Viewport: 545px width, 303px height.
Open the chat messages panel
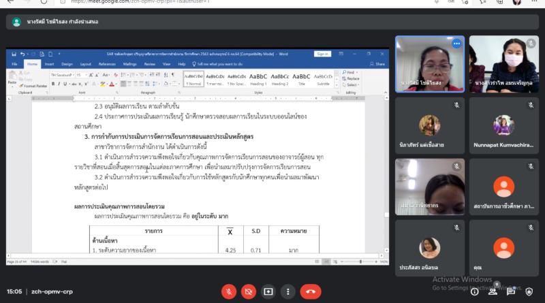(510, 291)
